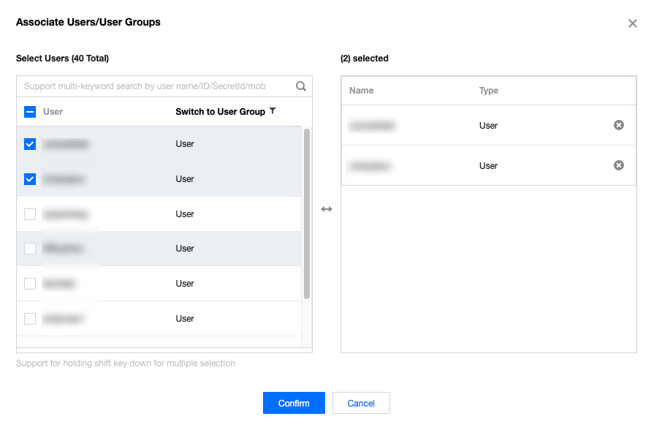Image resolution: width=651 pixels, height=427 pixels.
Task: Close the Associate Users dialog
Action: [633, 23]
